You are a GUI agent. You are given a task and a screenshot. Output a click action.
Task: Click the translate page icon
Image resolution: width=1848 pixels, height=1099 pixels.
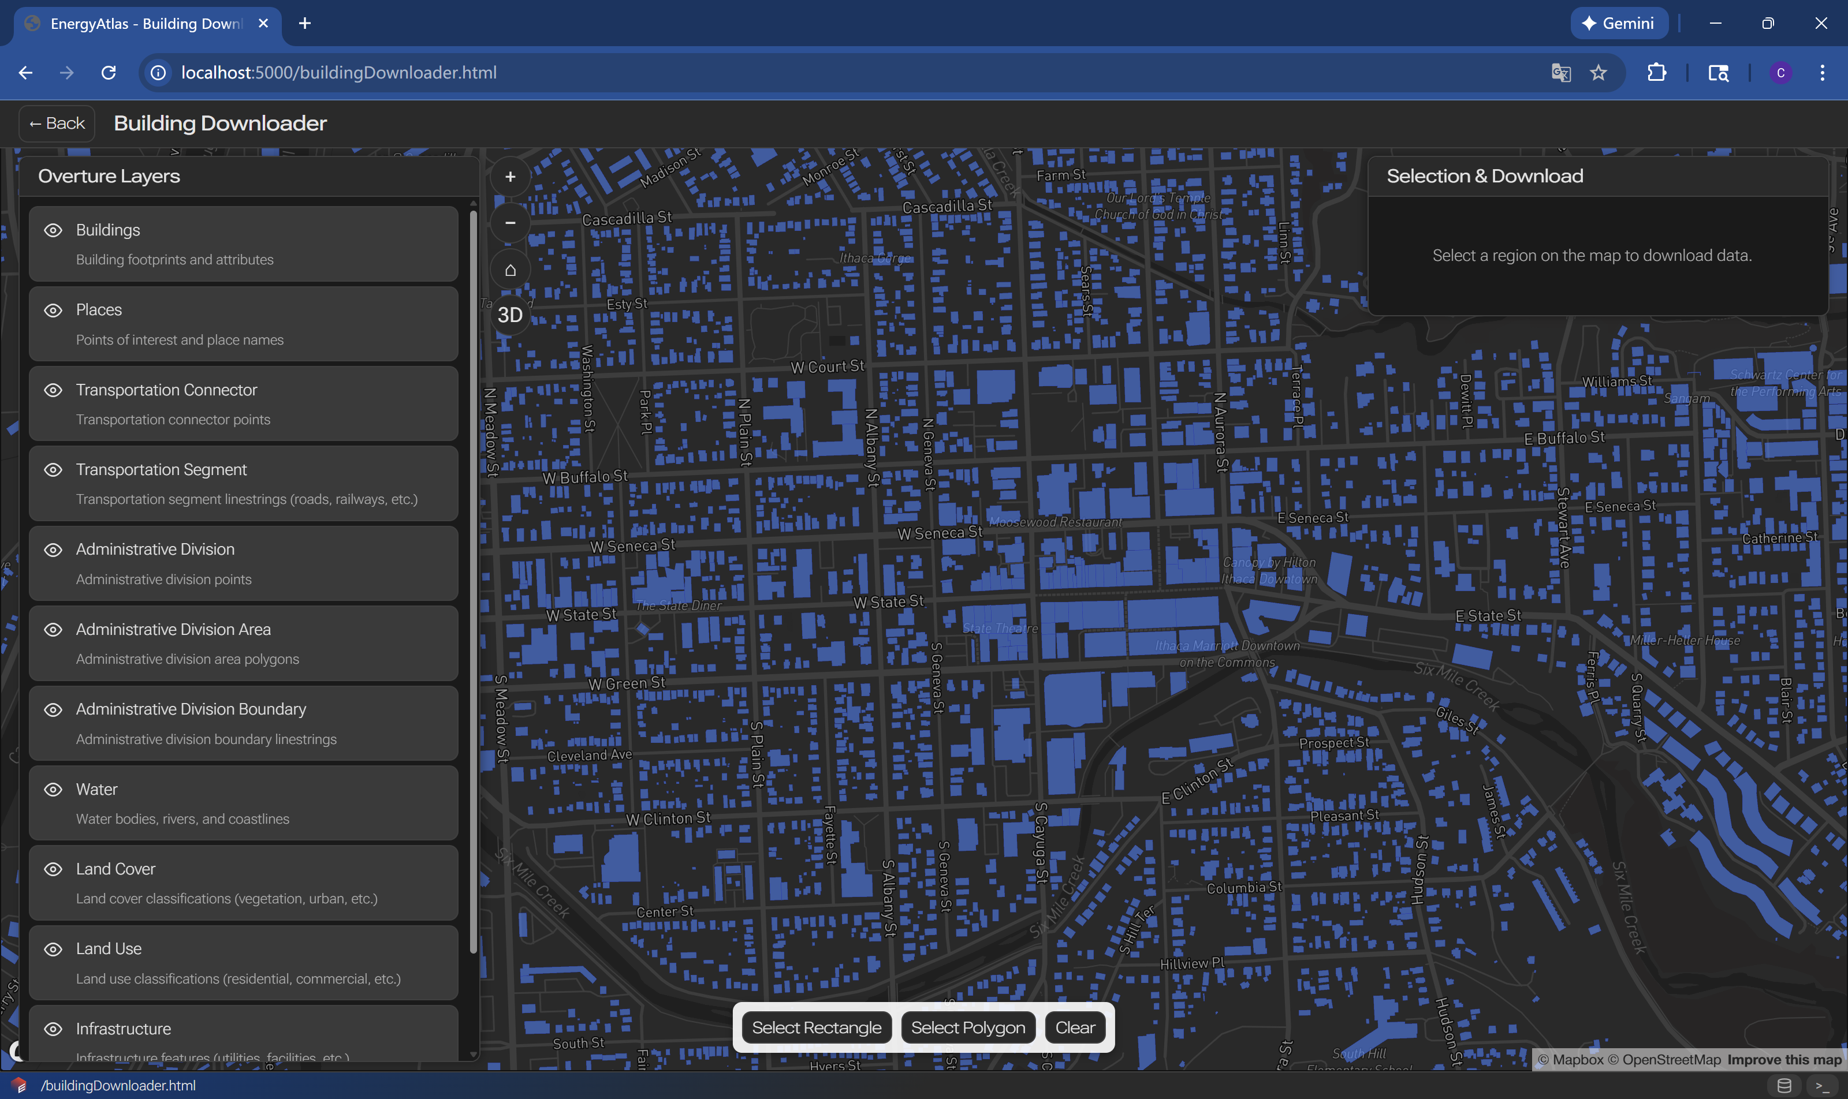point(1560,73)
